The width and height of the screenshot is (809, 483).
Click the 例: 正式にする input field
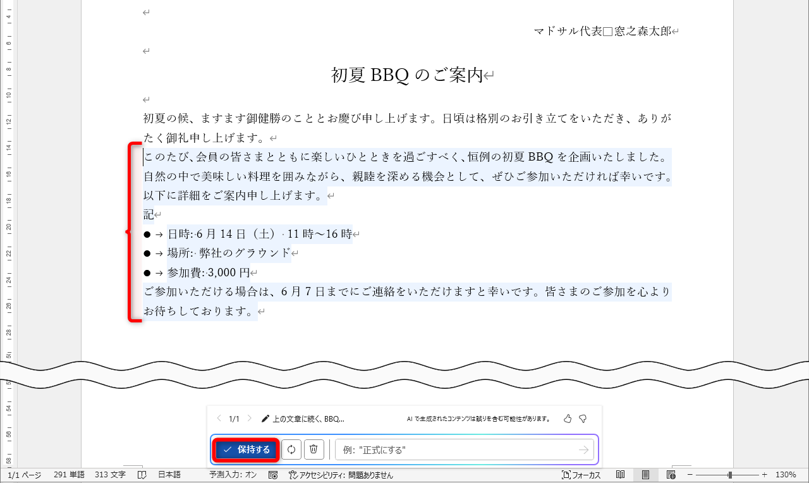pos(455,449)
